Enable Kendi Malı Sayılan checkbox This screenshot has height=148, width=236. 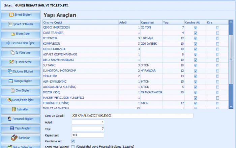pyautogui.click(x=73, y=147)
